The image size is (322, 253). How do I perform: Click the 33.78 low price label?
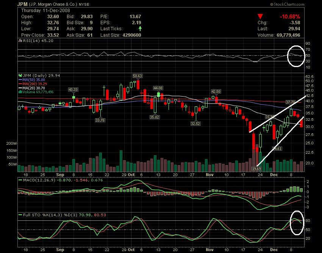point(100,120)
